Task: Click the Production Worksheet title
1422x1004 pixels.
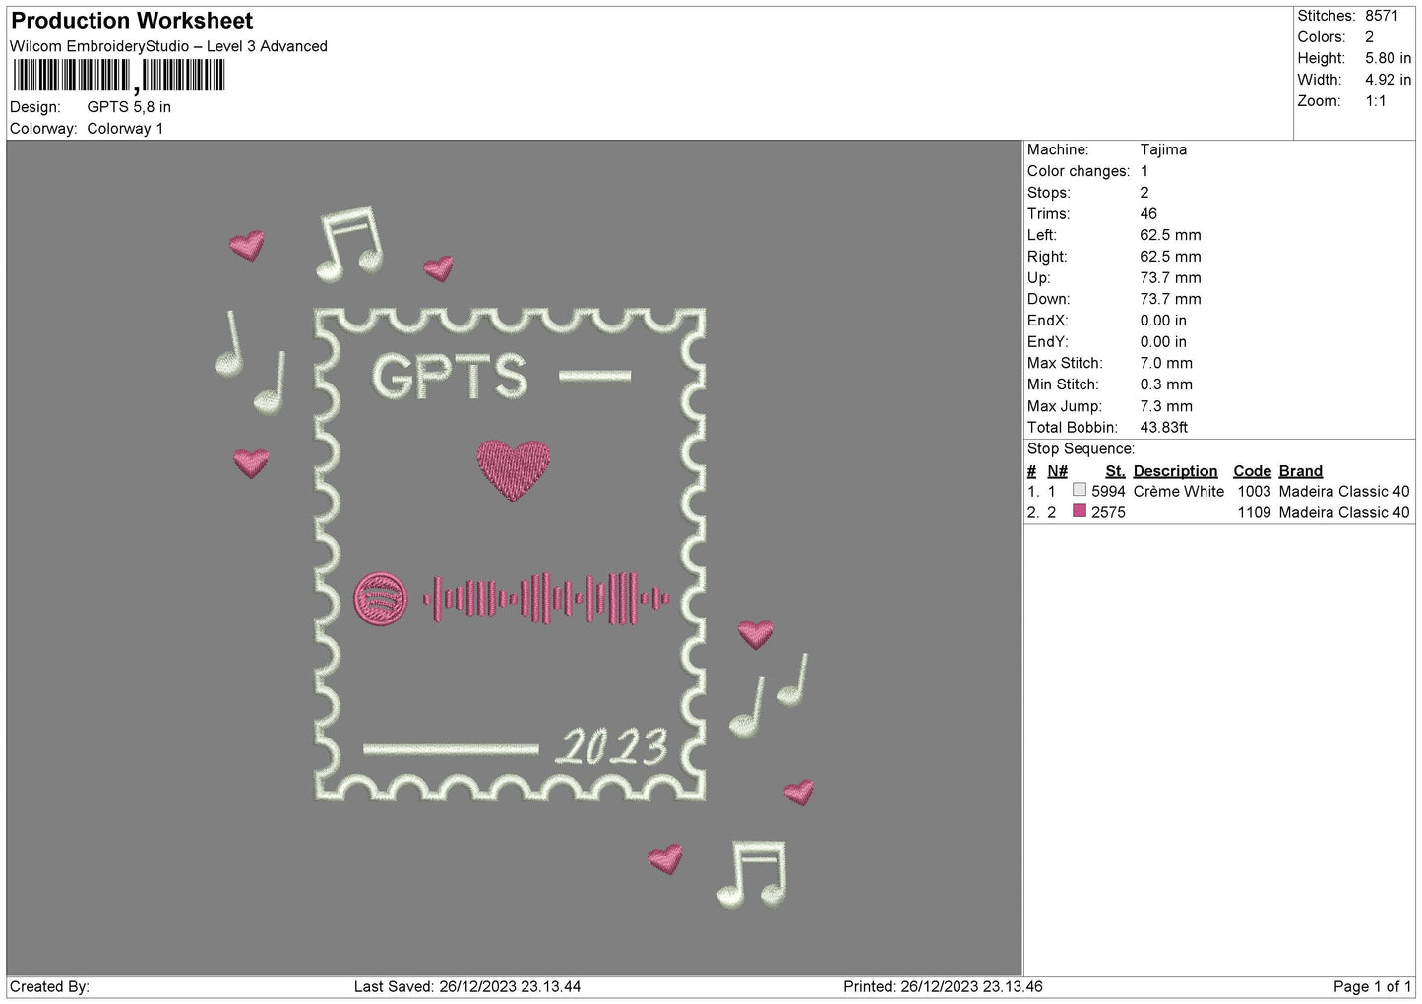Action: coord(132,21)
